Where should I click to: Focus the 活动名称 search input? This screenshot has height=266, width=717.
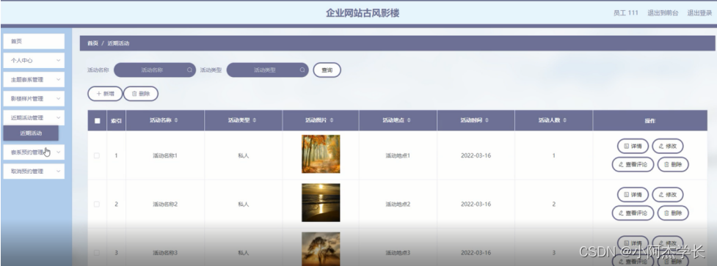click(x=155, y=70)
